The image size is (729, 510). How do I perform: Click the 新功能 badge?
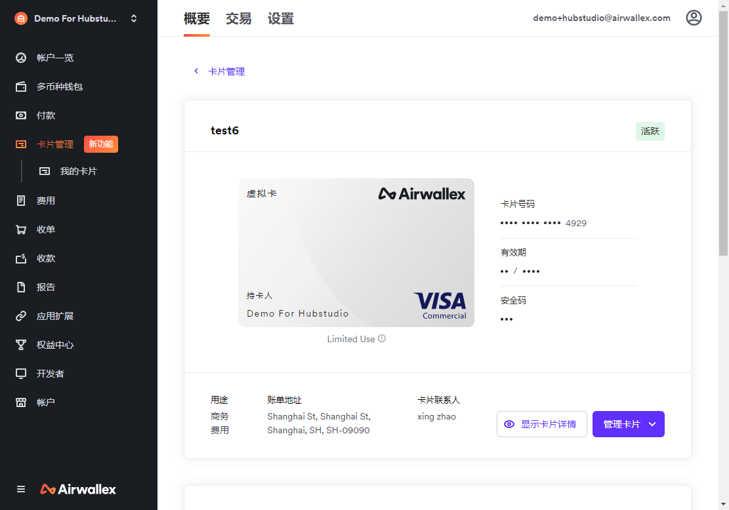coord(101,144)
